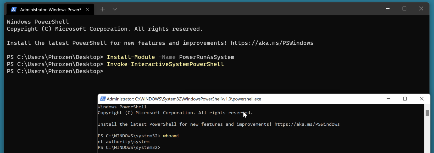Click the Windows PowerShell header in Windows Terminal
Image resolution: width=434 pixels, height=153 pixels.
click(x=38, y=22)
